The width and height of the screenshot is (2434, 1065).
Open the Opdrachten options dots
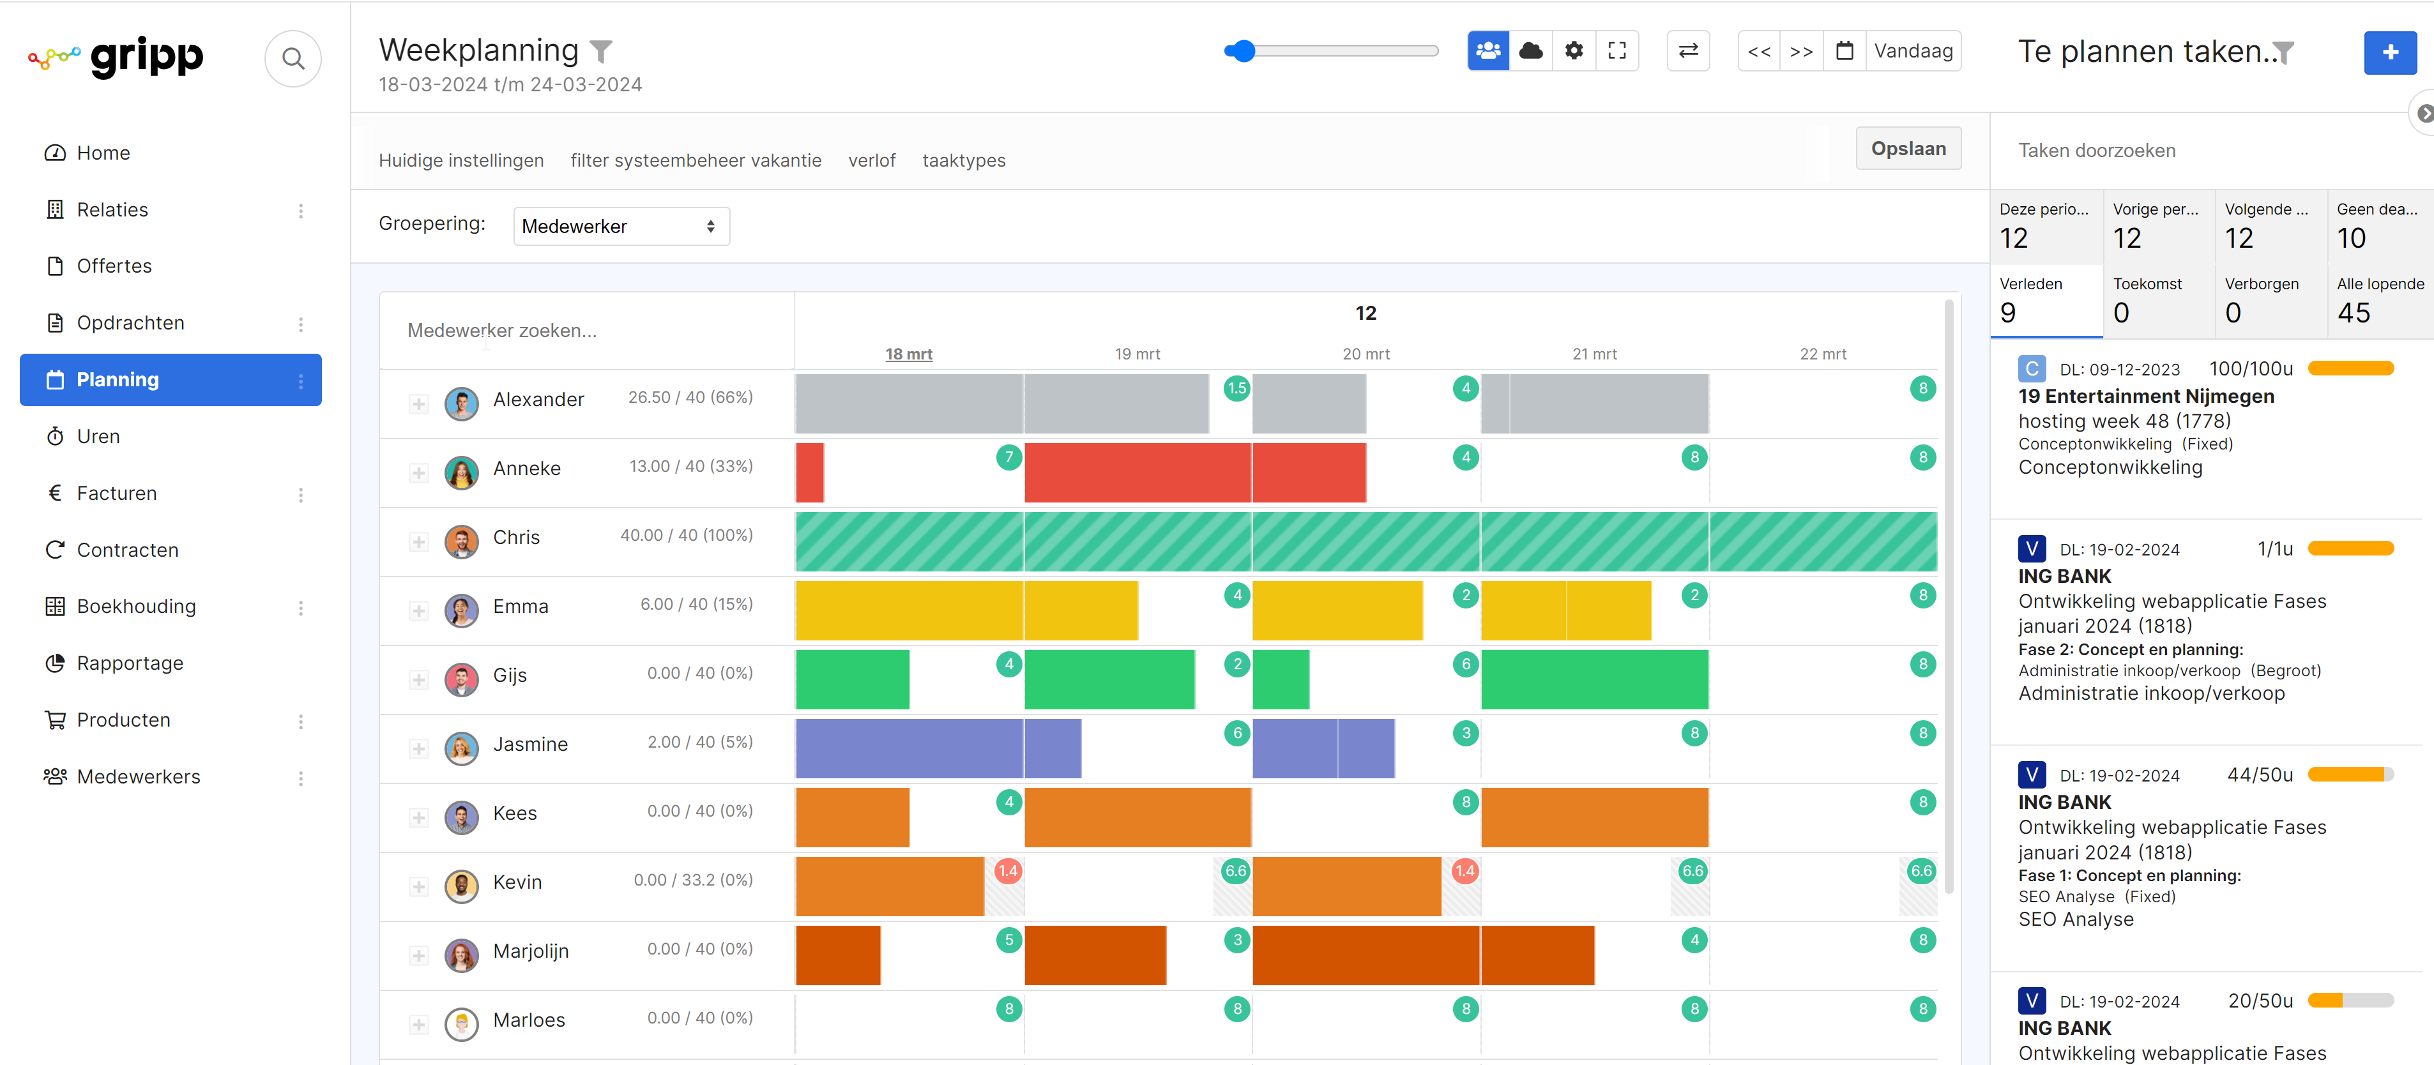point(300,324)
